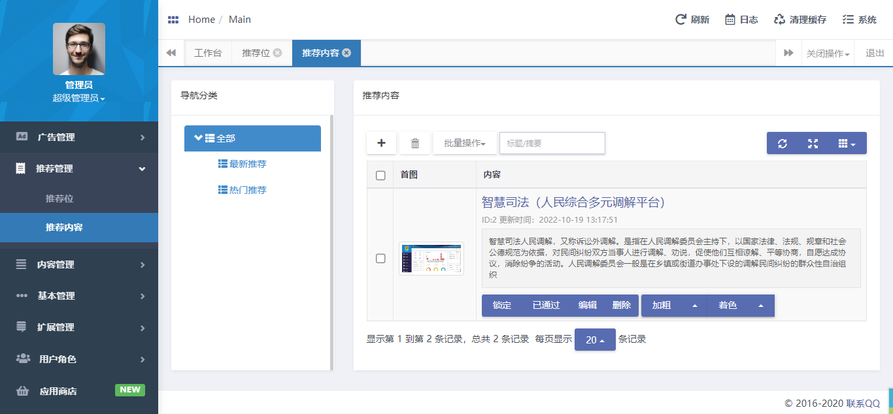Click the circular refresh table icon
The image size is (893, 414).
pyautogui.click(x=783, y=143)
